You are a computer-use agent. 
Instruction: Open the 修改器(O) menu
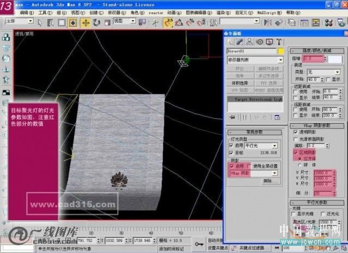coord(117,13)
